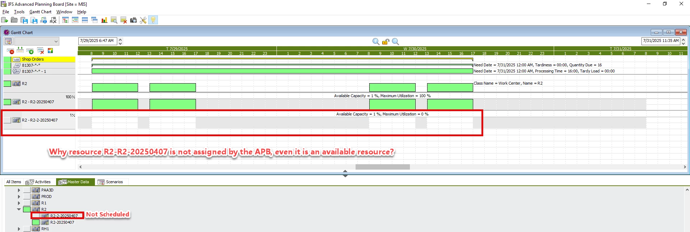Toggle the padlock lock icon
This screenshot has height=232, width=690.
point(386,42)
